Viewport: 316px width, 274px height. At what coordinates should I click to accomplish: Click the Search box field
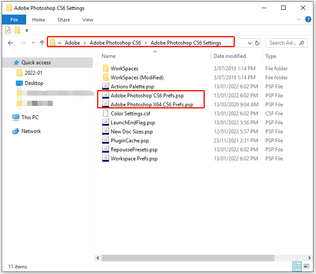286,43
